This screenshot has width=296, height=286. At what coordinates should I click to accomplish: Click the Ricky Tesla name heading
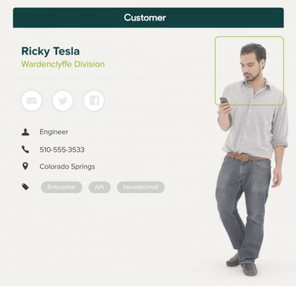(51, 52)
